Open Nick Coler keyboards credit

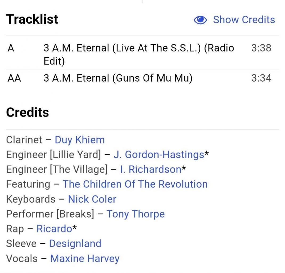(x=92, y=199)
